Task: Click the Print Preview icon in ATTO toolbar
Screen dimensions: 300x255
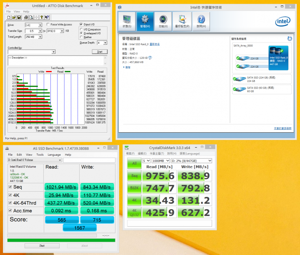Action: (x=31, y=18)
